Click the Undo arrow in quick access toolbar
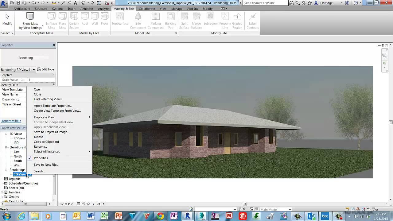Screen dimensions: 393x221 pyautogui.click(x=34, y=3)
